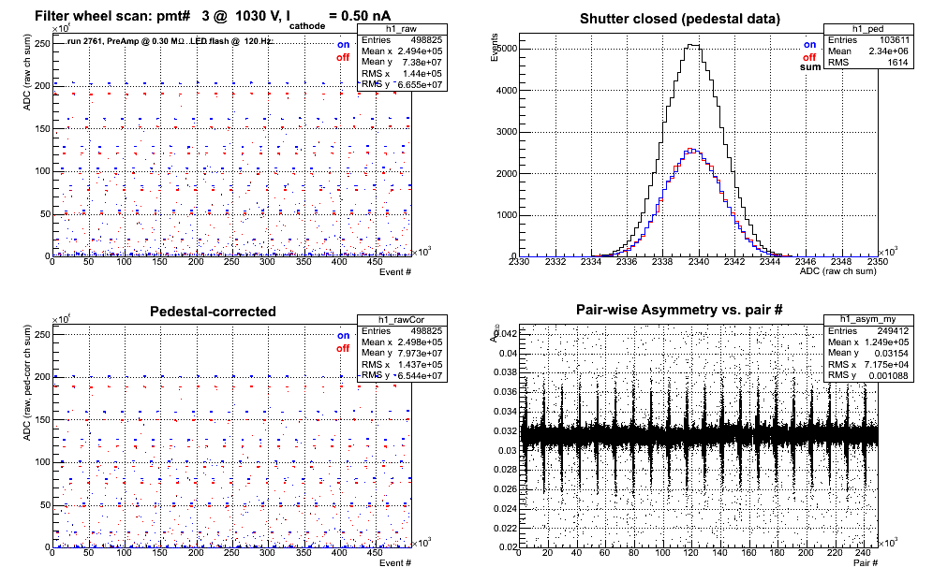Click the 'Events' y-axis label
Screen dimensions: 933x582
(495, 48)
